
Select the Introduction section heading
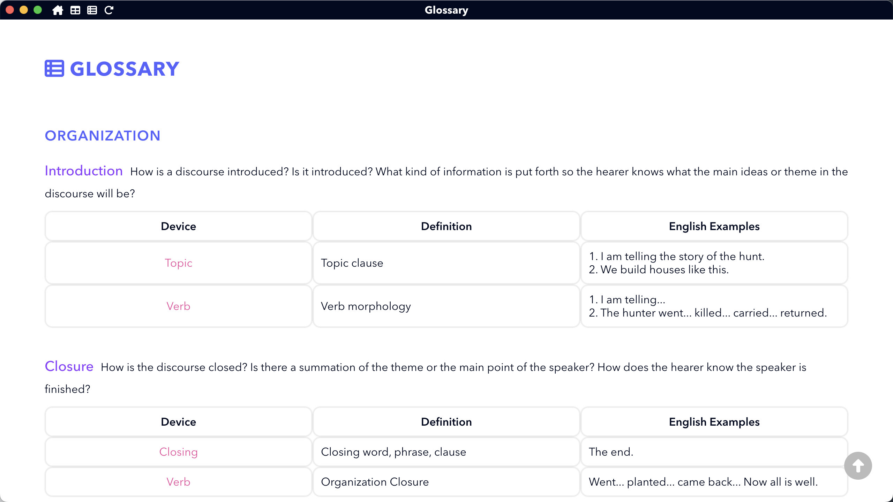pyautogui.click(x=84, y=171)
